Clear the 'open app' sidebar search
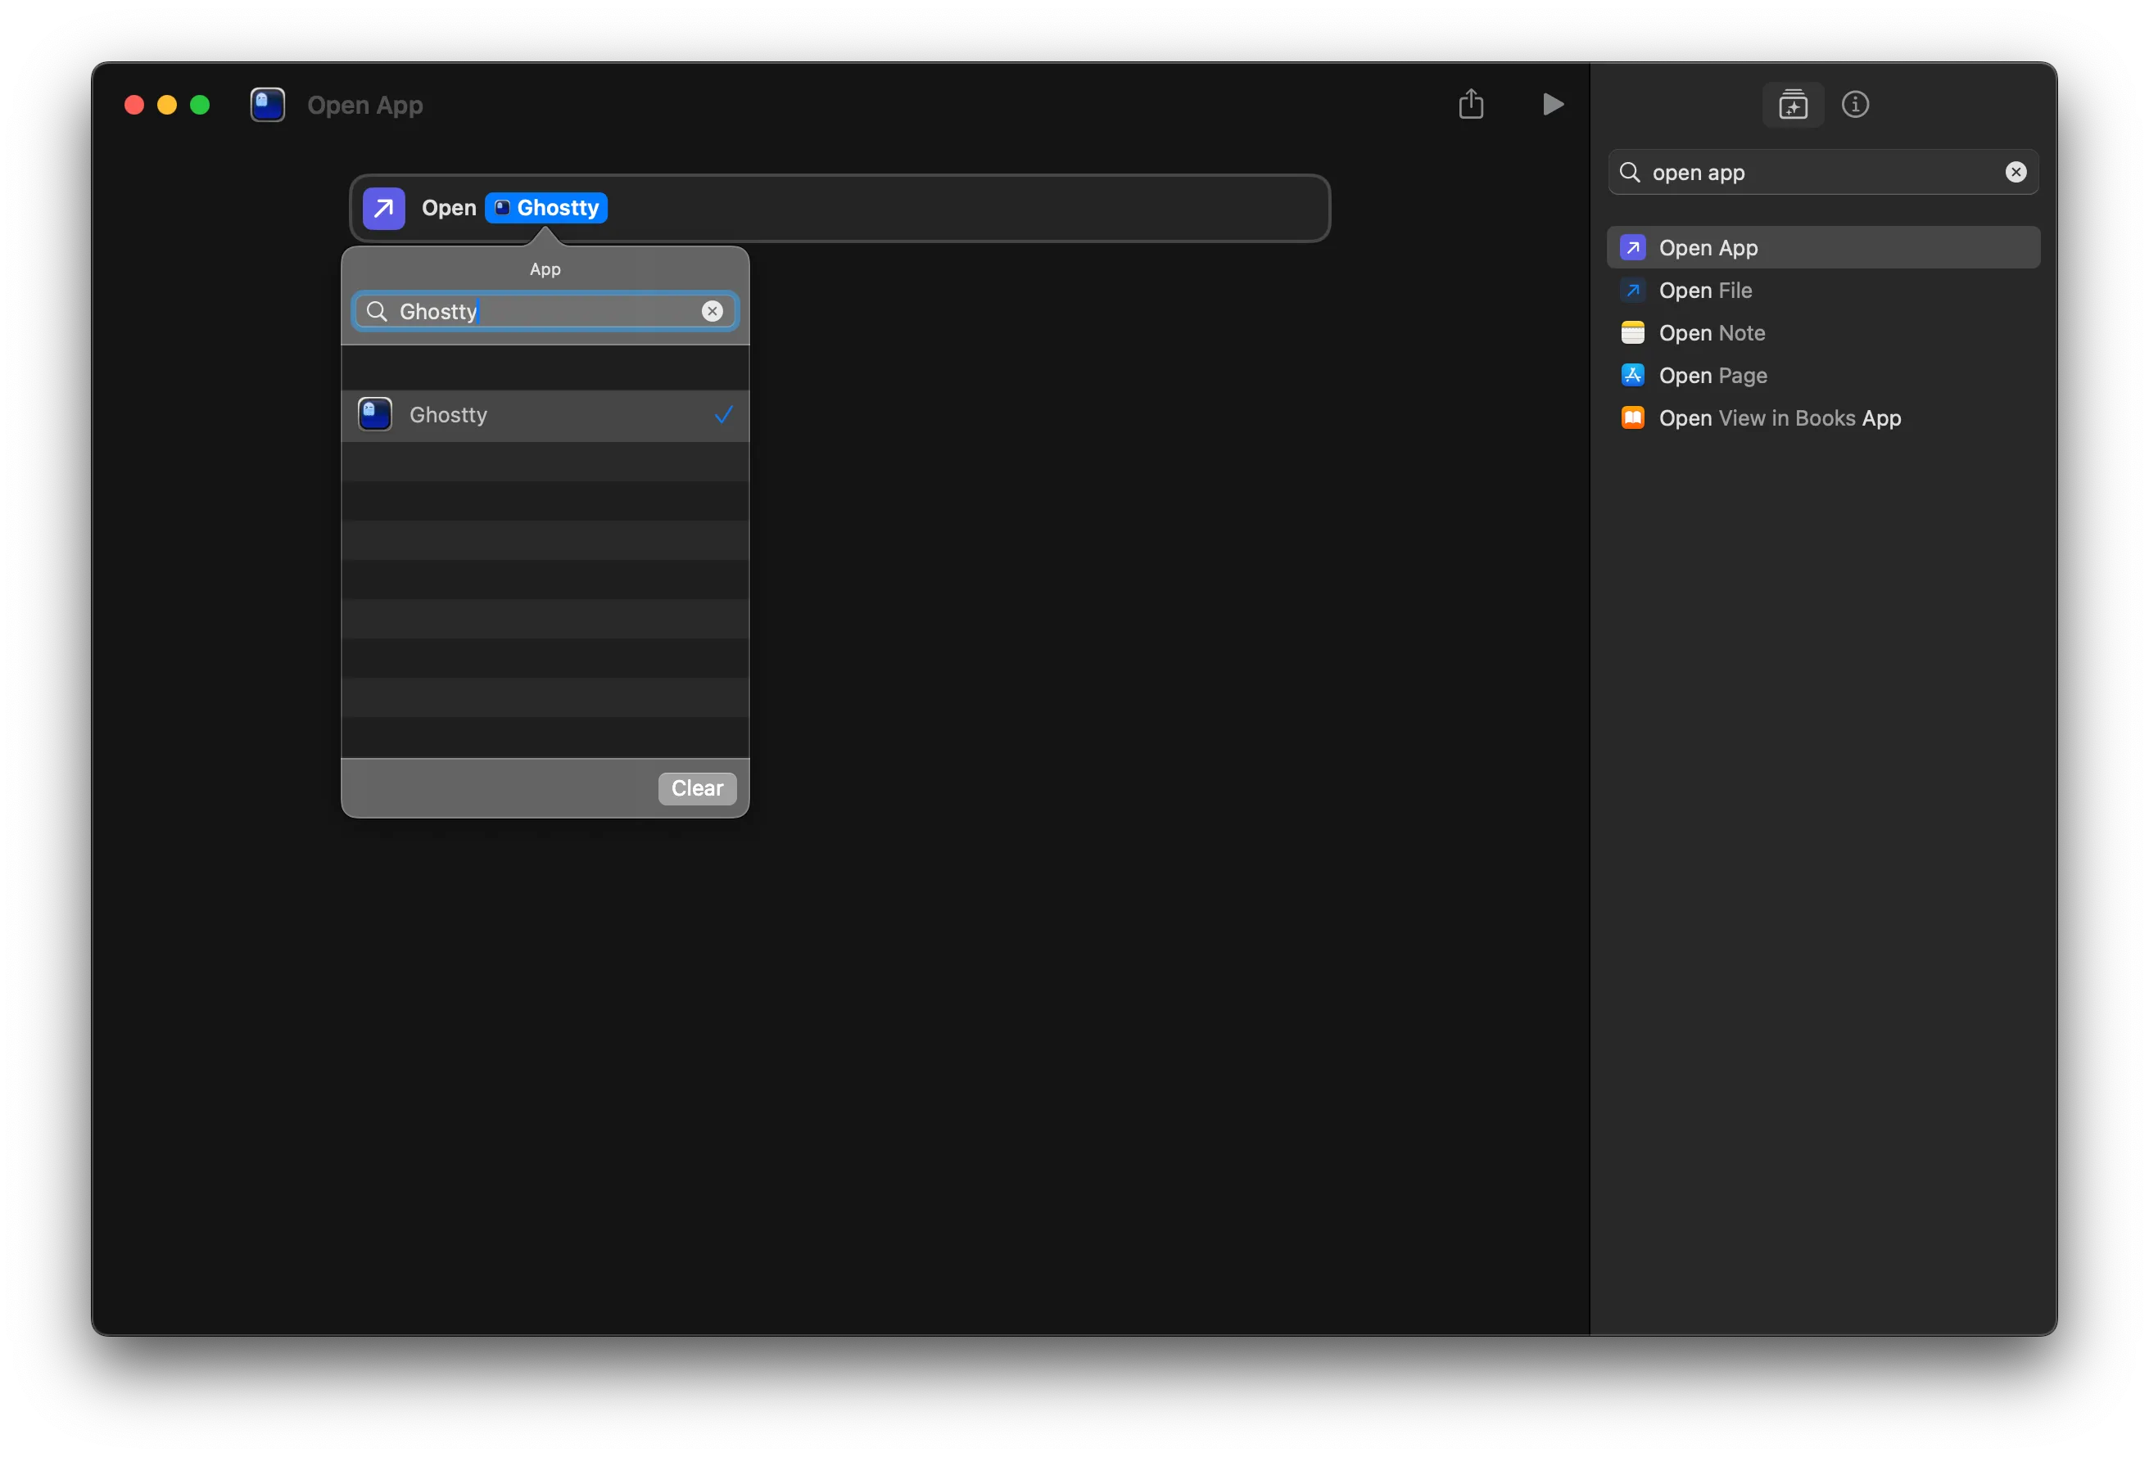 (x=2016, y=173)
